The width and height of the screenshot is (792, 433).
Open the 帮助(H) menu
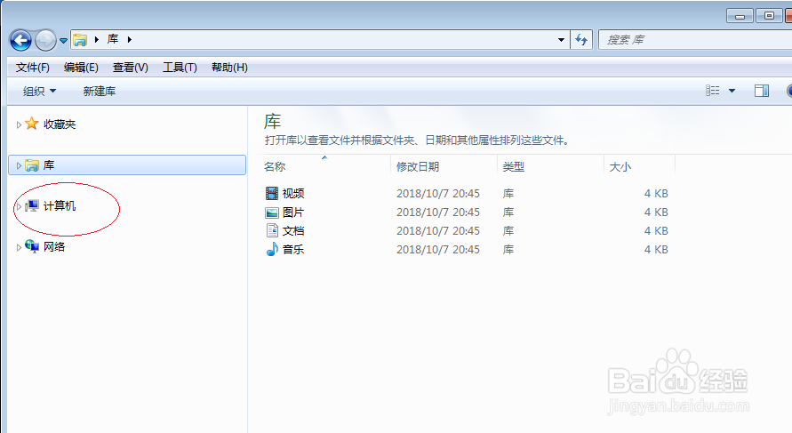229,68
